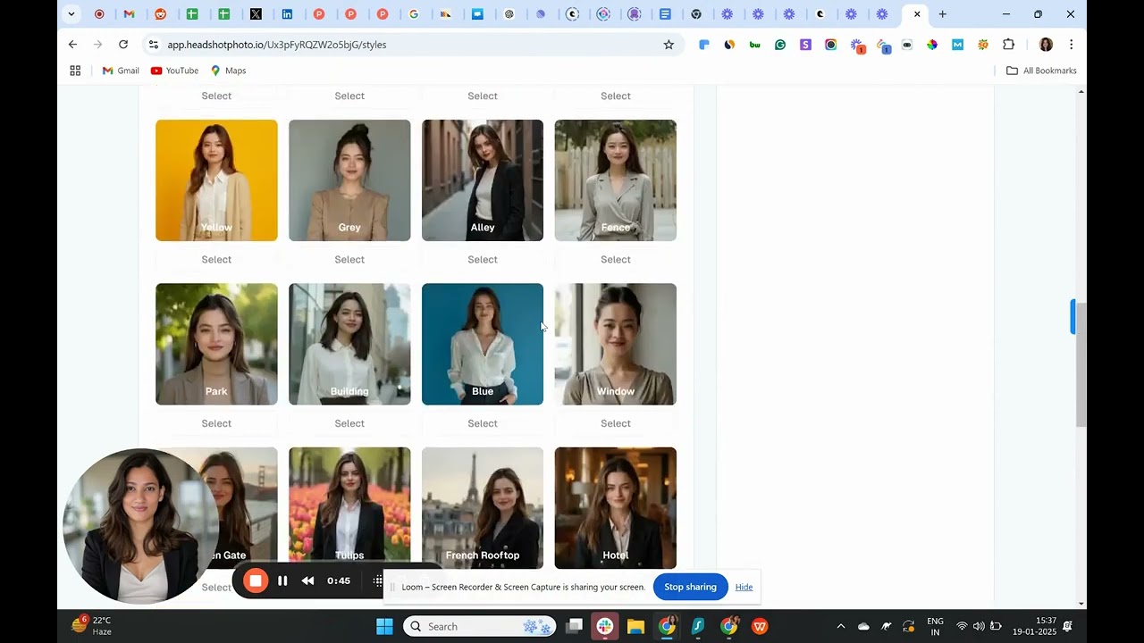View site information in the address bar

[153, 45]
